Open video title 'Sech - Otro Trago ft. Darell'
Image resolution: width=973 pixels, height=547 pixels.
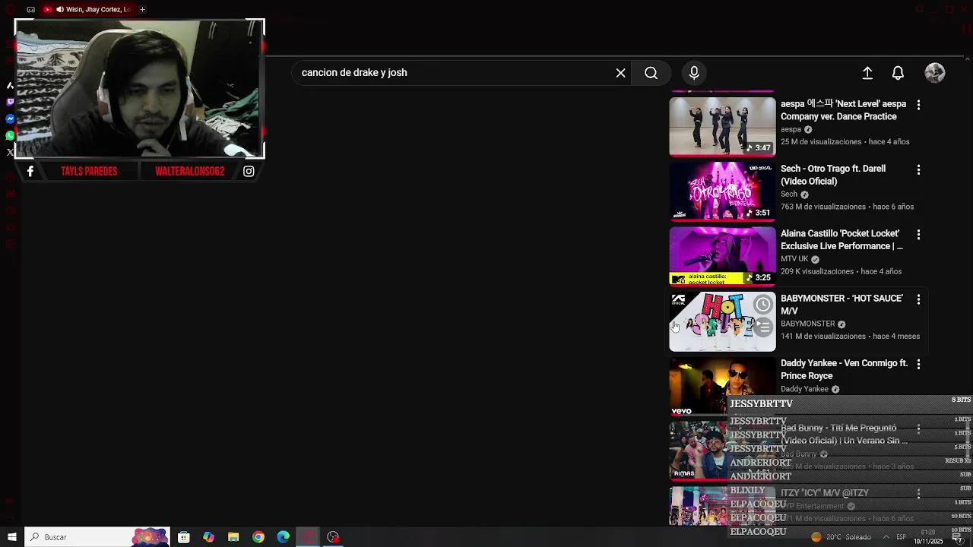(x=833, y=175)
